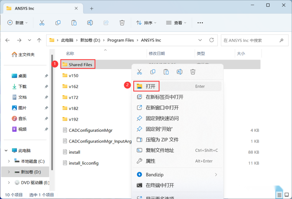Image resolution: width=292 pixels, height=199 pixels.
Task: Expand the address bar history dropdown
Action: point(200,40)
